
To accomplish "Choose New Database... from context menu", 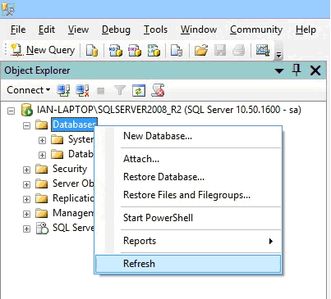I will pos(188,136).
